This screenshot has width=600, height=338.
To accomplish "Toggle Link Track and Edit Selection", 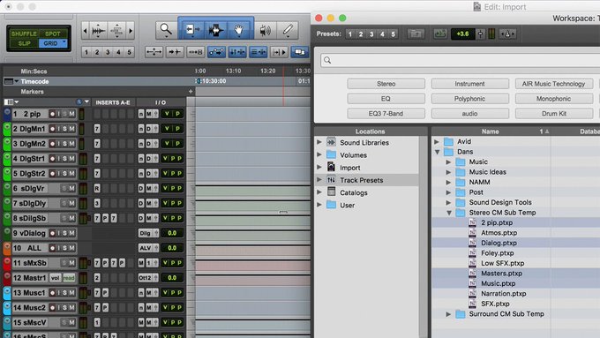I will [x=259, y=52].
